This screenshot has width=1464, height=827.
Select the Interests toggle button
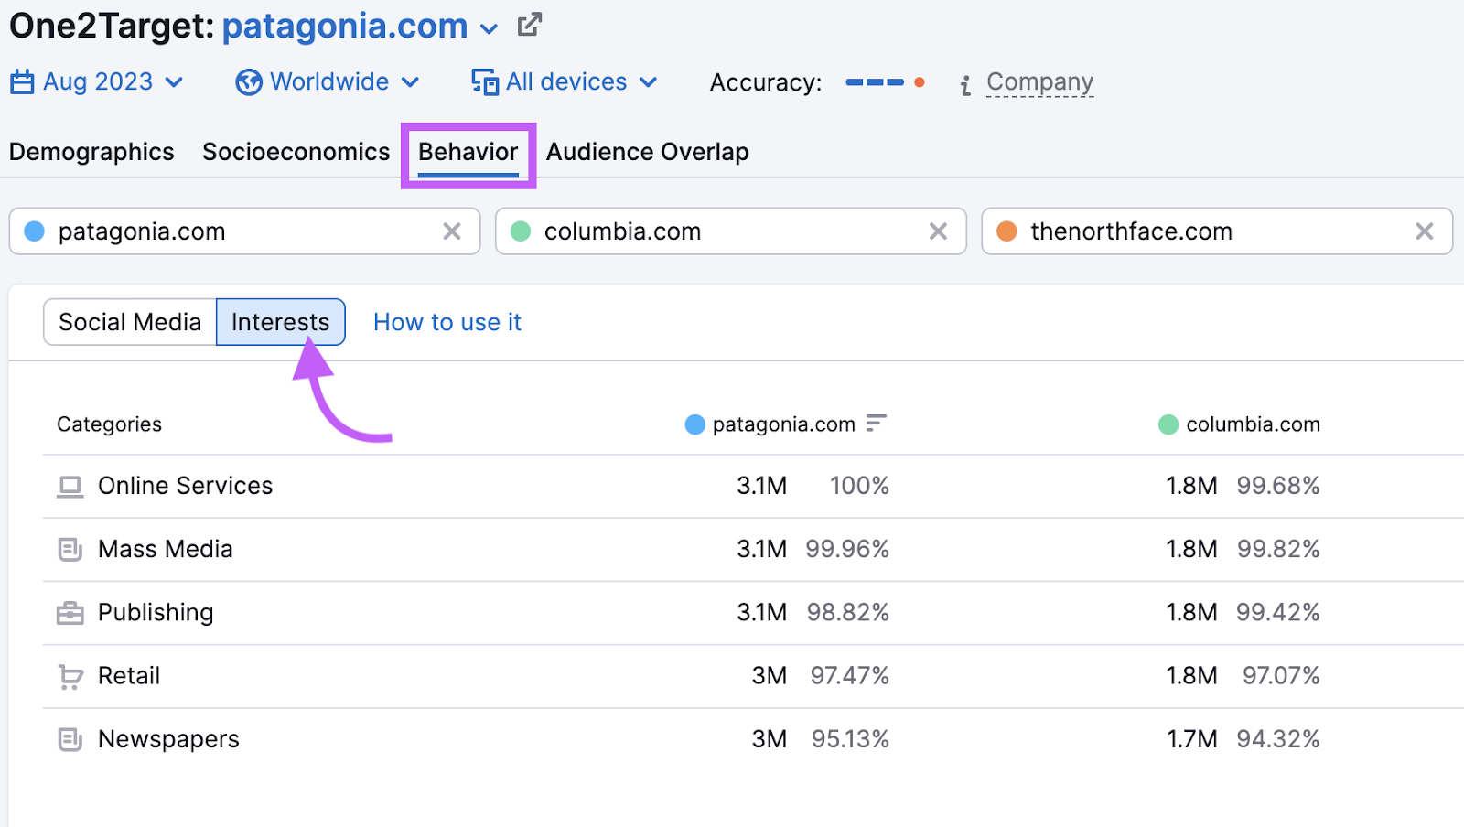280,322
